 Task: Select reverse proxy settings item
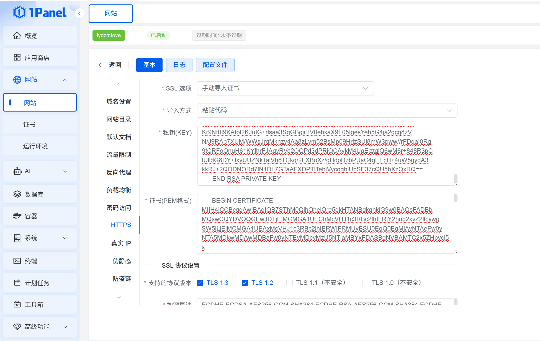click(x=119, y=172)
